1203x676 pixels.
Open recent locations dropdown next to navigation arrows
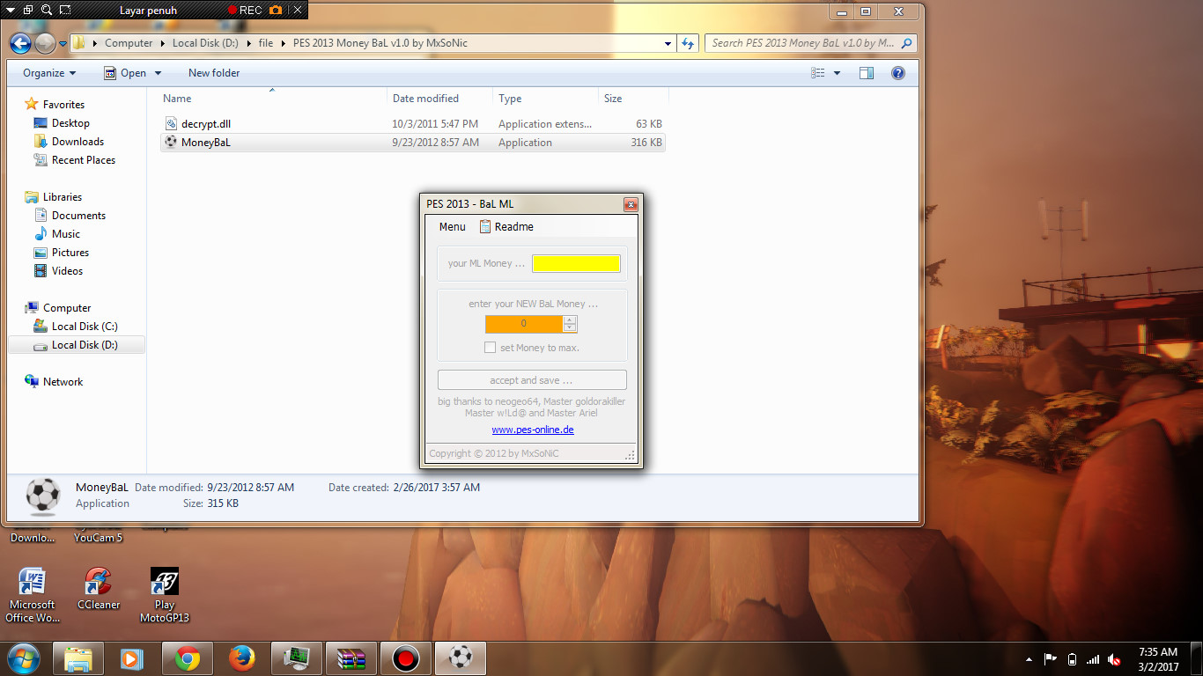63,43
